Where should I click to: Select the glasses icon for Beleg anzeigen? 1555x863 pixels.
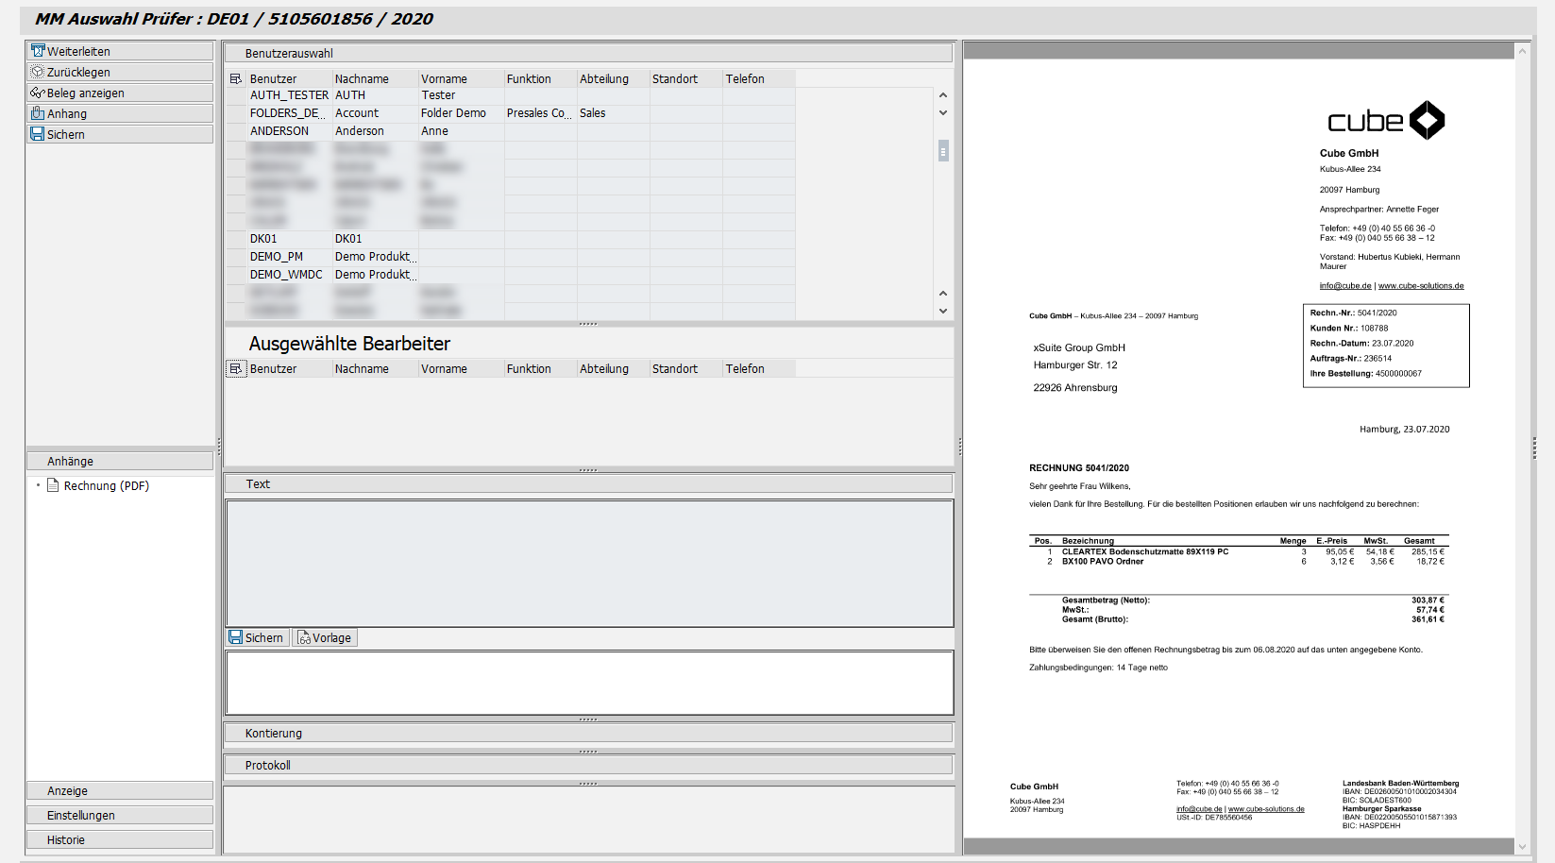click(x=38, y=93)
